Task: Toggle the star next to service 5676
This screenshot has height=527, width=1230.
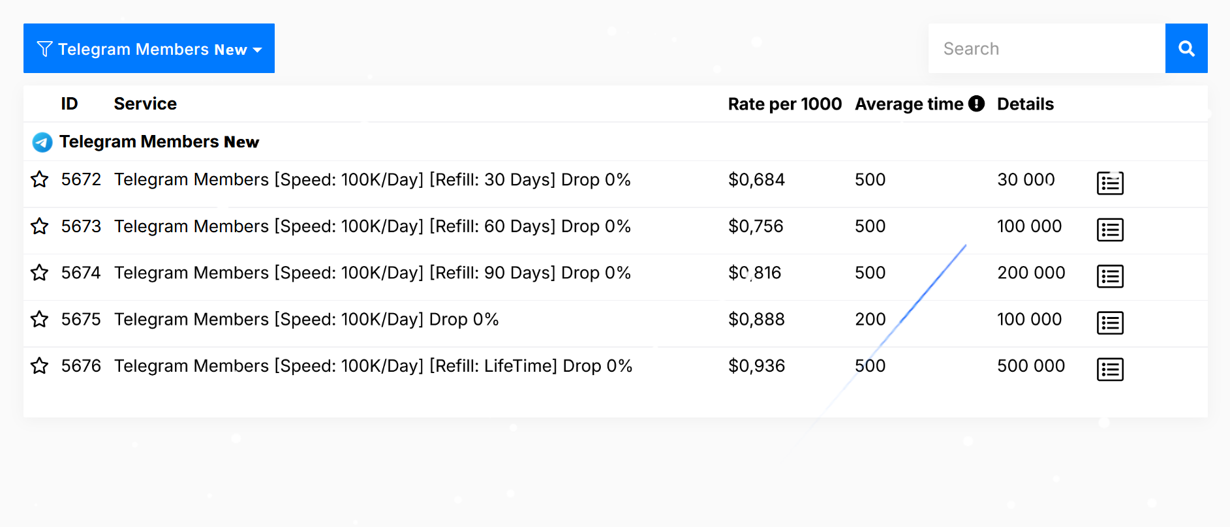Action: (40, 366)
